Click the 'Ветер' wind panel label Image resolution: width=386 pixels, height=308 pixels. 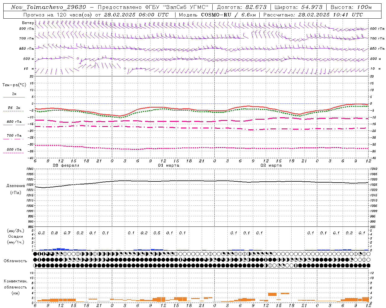(28, 23)
